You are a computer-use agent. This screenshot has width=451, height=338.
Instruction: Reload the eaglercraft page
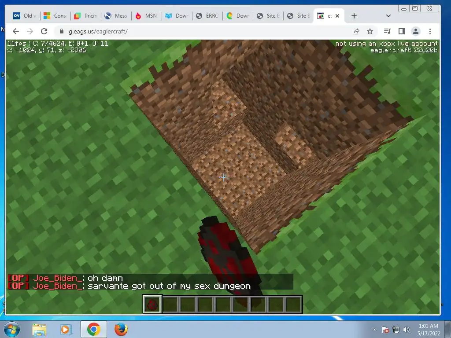(44, 31)
